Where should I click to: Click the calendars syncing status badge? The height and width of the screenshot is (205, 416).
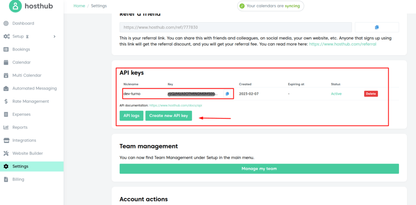pyautogui.click(x=271, y=6)
